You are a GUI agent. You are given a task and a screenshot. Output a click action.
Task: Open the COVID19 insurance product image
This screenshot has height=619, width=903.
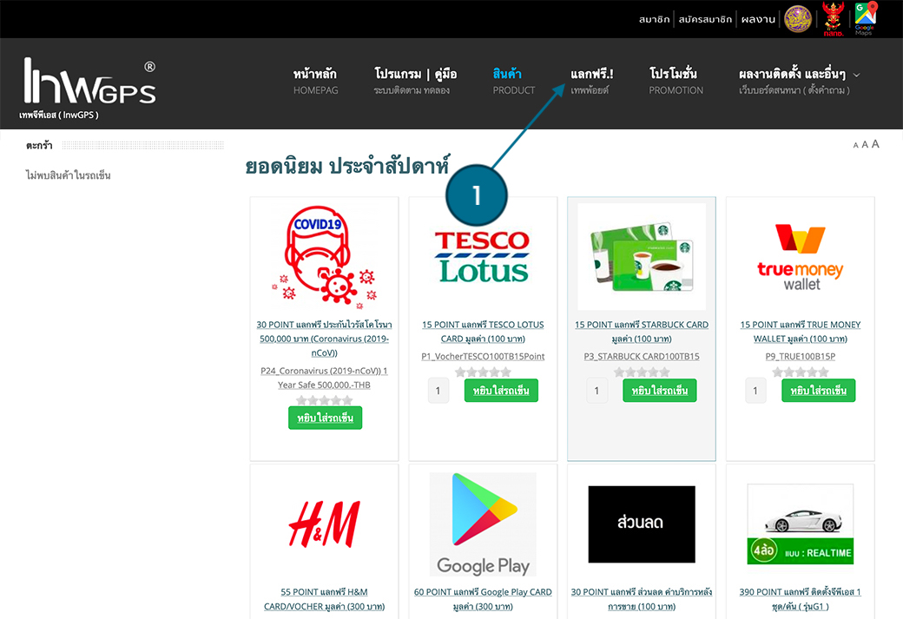point(324,258)
